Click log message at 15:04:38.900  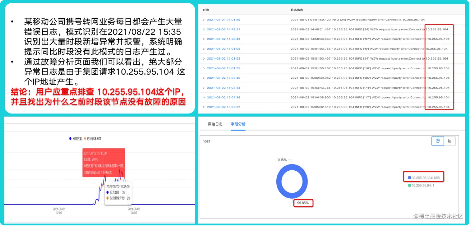point(370,97)
